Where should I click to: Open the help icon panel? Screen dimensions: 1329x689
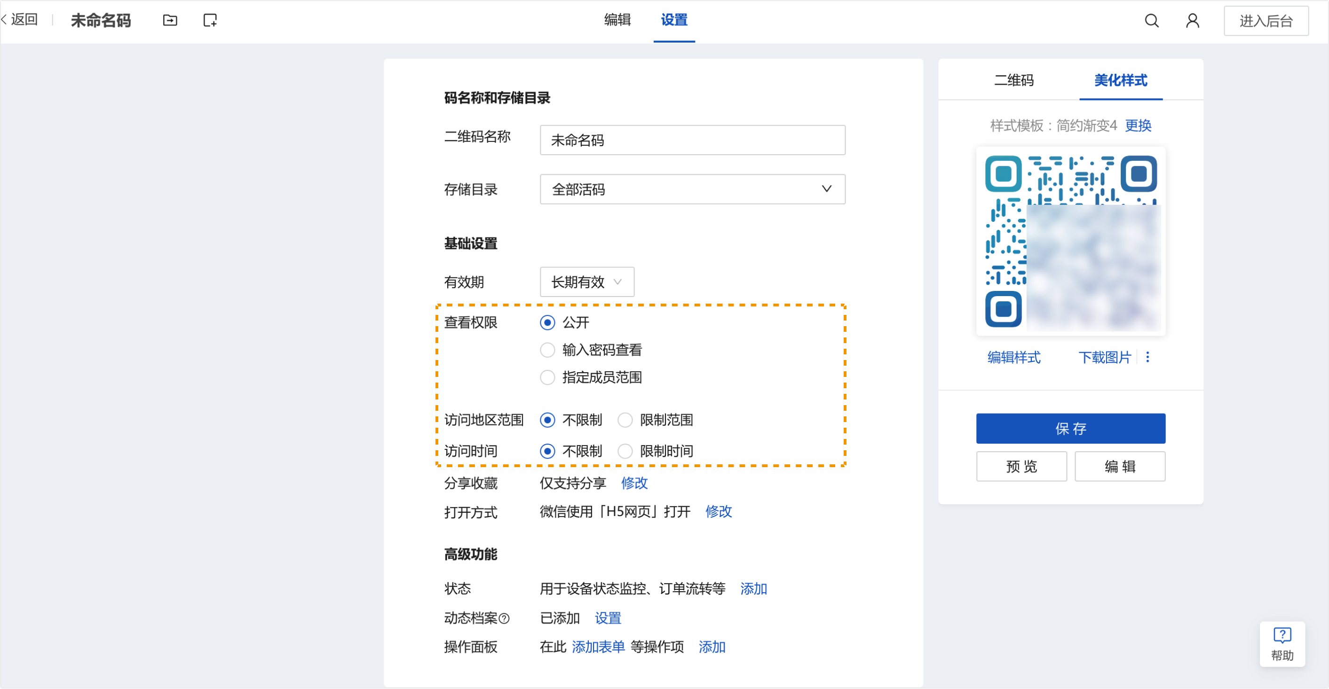coord(1282,644)
